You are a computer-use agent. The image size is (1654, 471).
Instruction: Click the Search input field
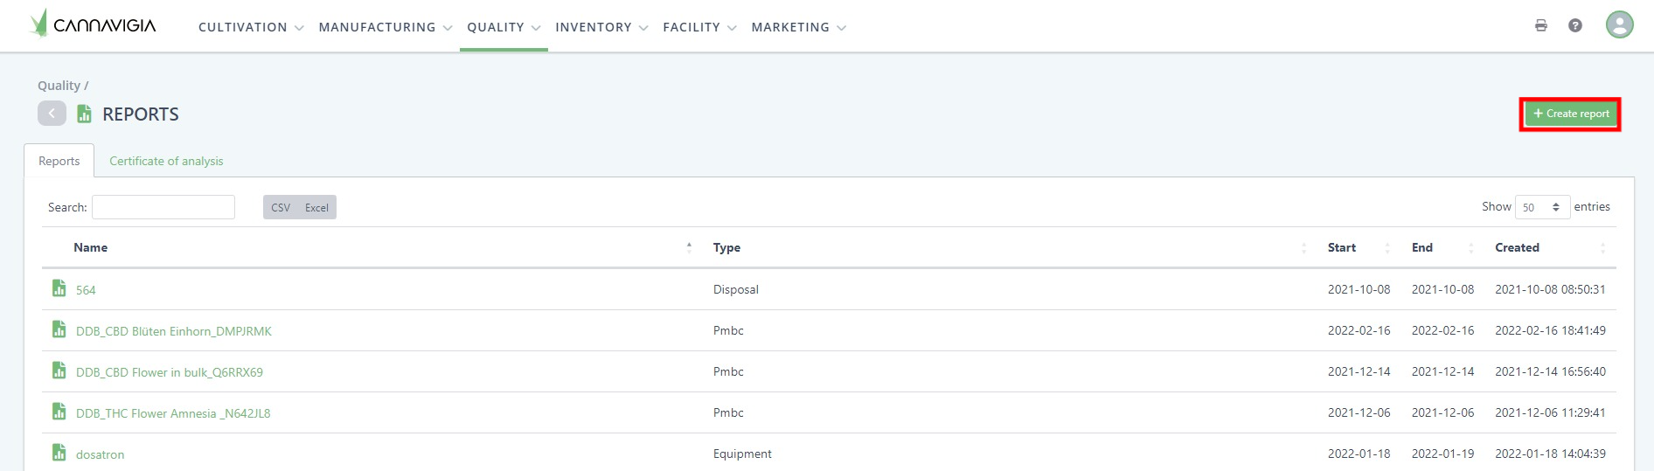click(x=163, y=207)
